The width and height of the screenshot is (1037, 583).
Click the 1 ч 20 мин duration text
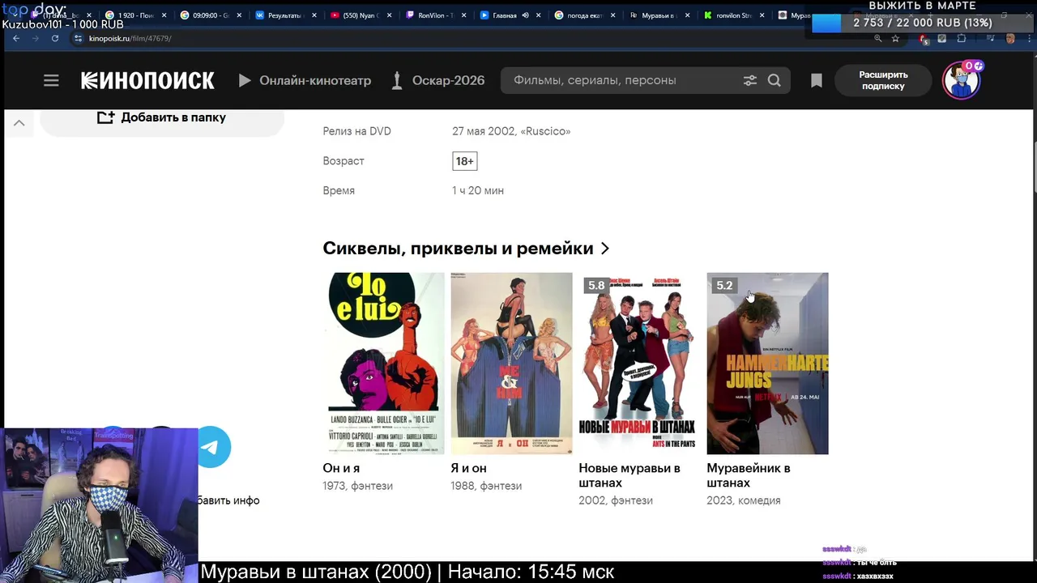coord(478,190)
